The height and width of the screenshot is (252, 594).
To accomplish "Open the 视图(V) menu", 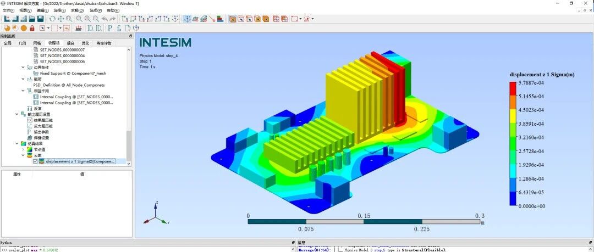I will 25,10.
